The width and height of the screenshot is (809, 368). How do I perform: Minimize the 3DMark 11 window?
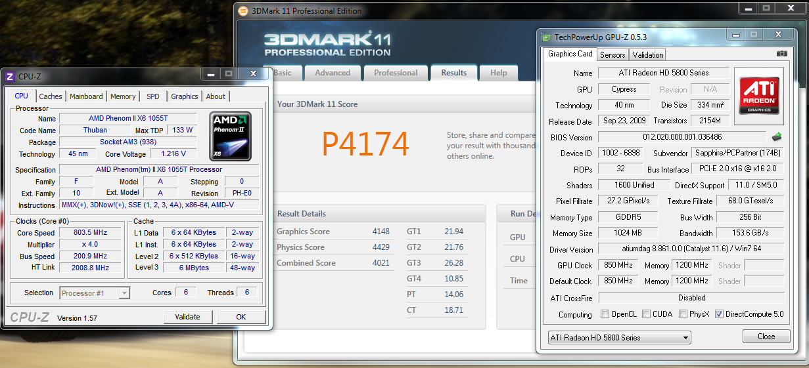(747, 9)
